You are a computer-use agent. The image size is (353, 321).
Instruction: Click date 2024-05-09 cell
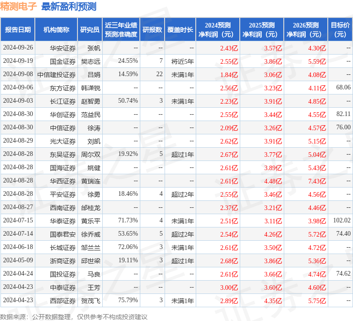coord(18,260)
